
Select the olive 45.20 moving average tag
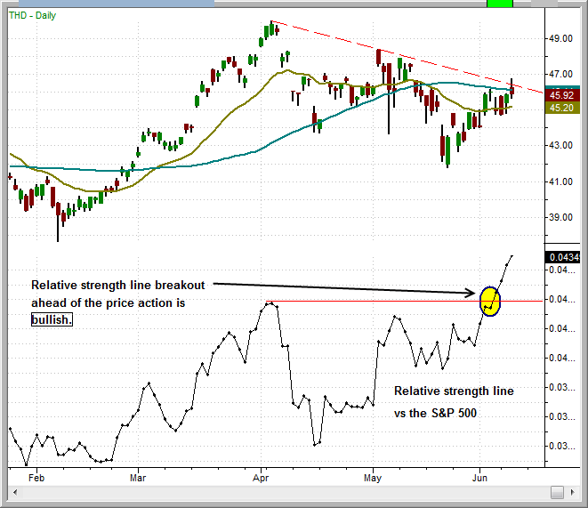[561, 108]
